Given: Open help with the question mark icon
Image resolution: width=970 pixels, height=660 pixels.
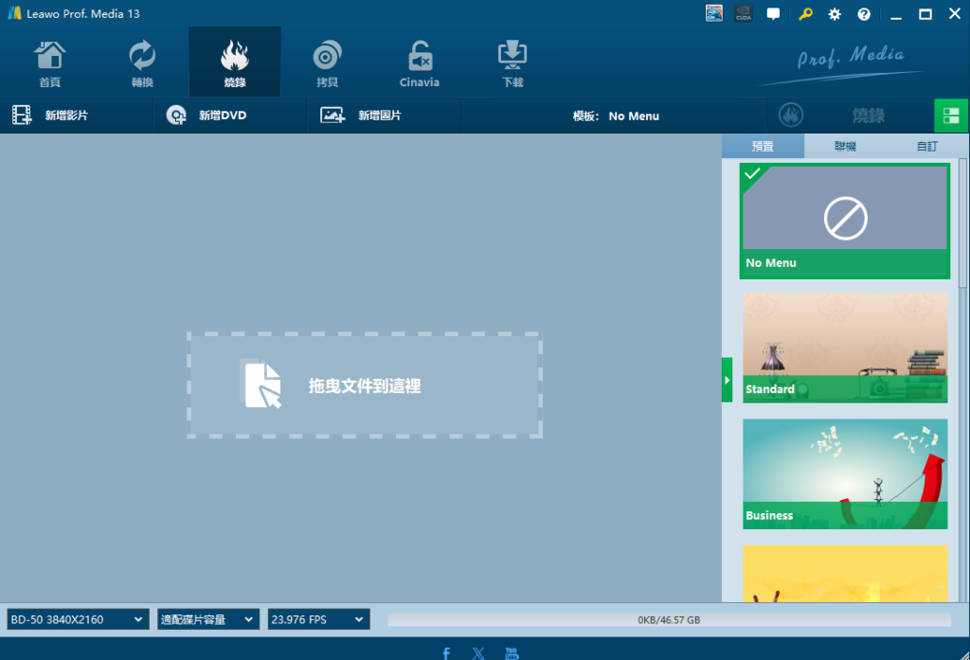Looking at the screenshot, I should pos(864,13).
